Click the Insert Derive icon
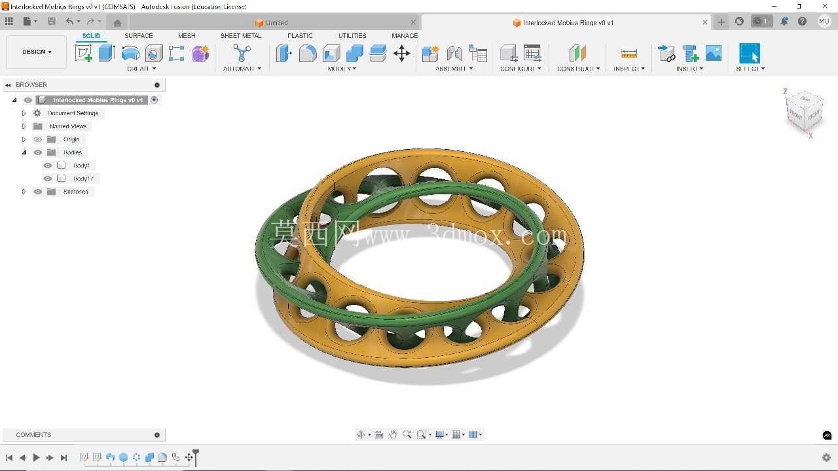The width and height of the screenshot is (838, 471). tap(666, 53)
